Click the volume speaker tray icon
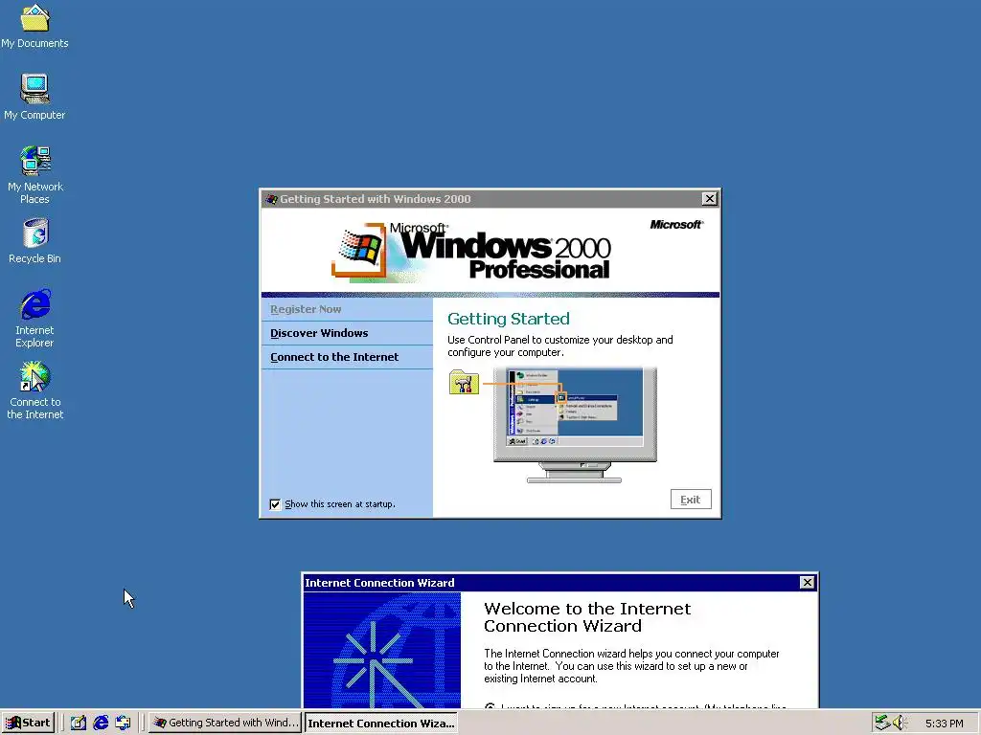The height and width of the screenshot is (735, 981). (x=900, y=723)
